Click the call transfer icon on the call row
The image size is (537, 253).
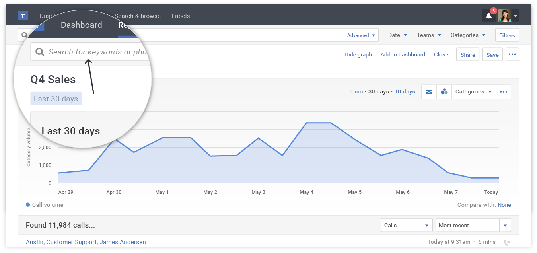[x=508, y=242]
